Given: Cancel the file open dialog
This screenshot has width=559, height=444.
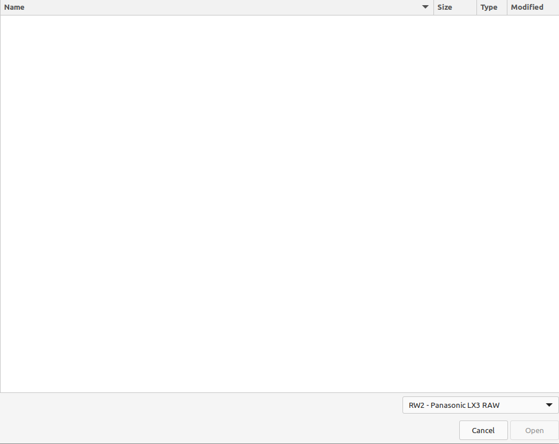Looking at the screenshot, I should (x=483, y=430).
